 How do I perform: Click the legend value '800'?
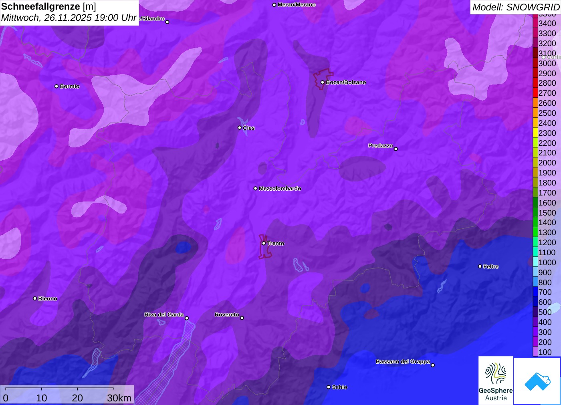pyautogui.click(x=545, y=282)
